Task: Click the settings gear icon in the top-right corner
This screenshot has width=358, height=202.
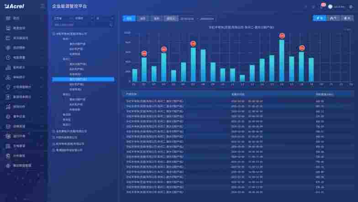Action: pos(350,7)
